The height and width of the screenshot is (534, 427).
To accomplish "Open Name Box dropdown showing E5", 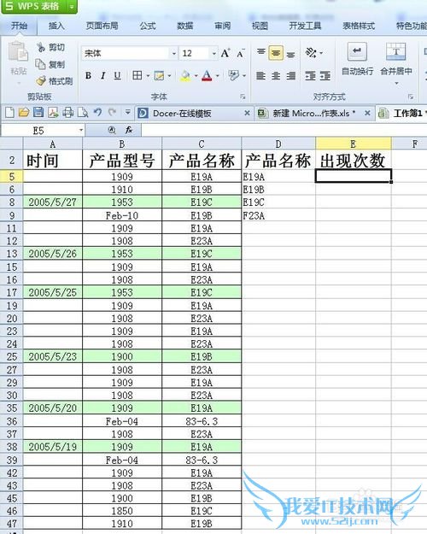I will (x=80, y=131).
